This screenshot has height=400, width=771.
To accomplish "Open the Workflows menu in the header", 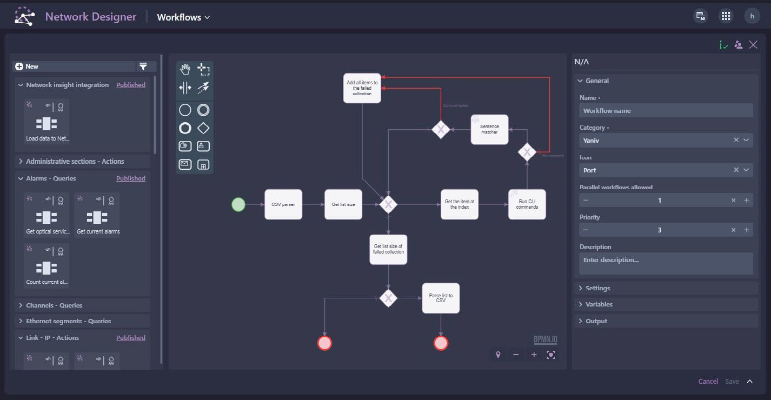I will pyautogui.click(x=183, y=17).
